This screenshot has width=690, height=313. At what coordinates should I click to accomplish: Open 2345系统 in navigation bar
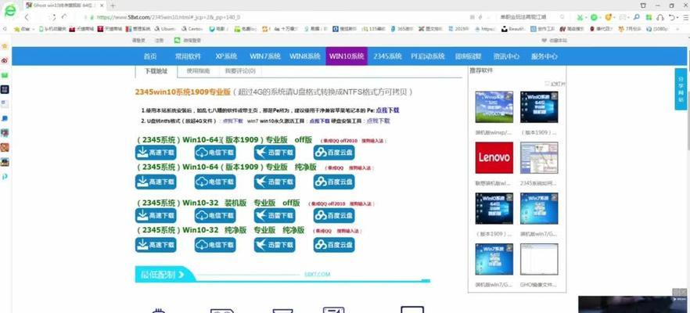coord(387,56)
